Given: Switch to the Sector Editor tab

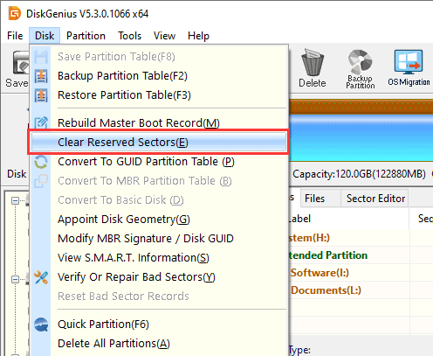Looking at the screenshot, I should (x=375, y=199).
